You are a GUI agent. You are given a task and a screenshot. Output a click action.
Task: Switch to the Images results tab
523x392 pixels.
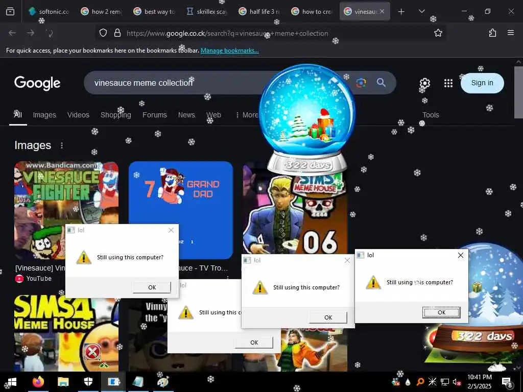[x=44, y=115]
